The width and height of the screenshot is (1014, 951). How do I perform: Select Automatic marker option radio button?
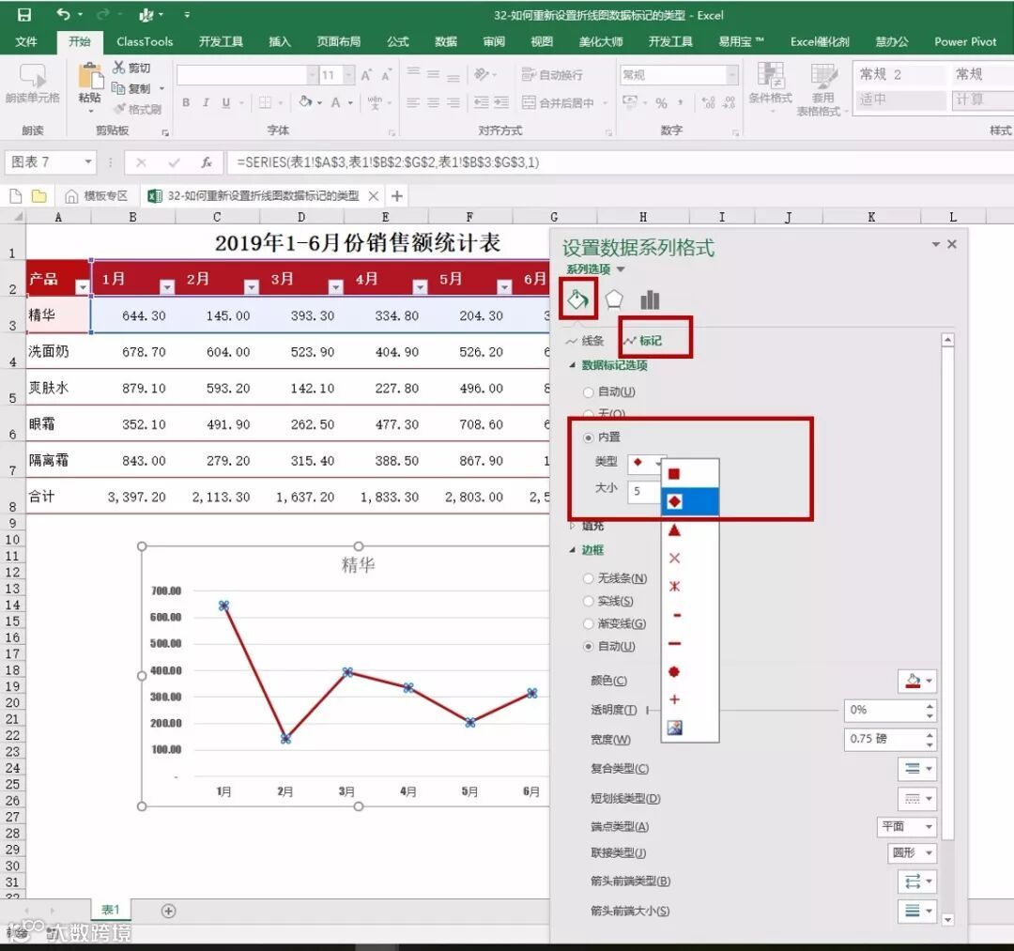point(588,391)
